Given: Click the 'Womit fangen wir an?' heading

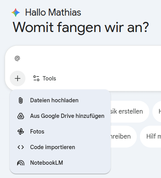Looking at the screenshot, I should 81,28.
